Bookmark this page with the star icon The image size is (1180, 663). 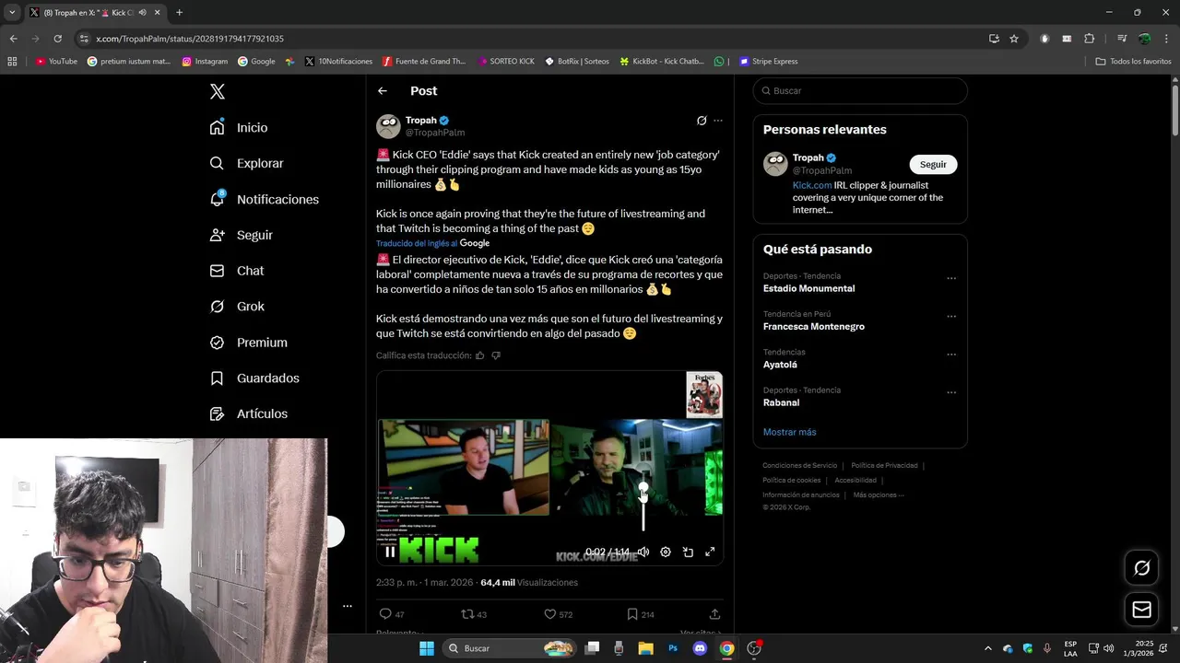coord(1014,39)
